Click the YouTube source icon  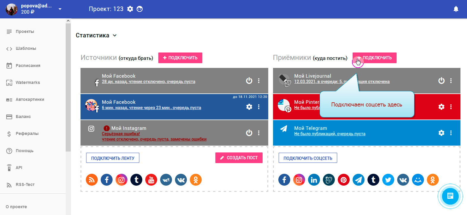click(x=151, y=180)
